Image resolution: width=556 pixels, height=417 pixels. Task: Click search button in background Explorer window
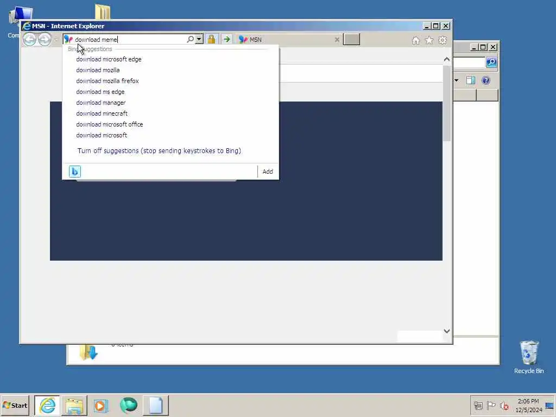[x=491, y=62]
